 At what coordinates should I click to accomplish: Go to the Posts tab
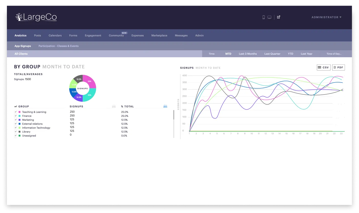coord(37,35)
